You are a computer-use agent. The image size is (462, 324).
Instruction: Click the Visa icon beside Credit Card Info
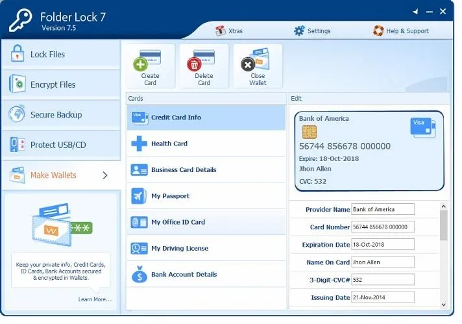[140, 118]
